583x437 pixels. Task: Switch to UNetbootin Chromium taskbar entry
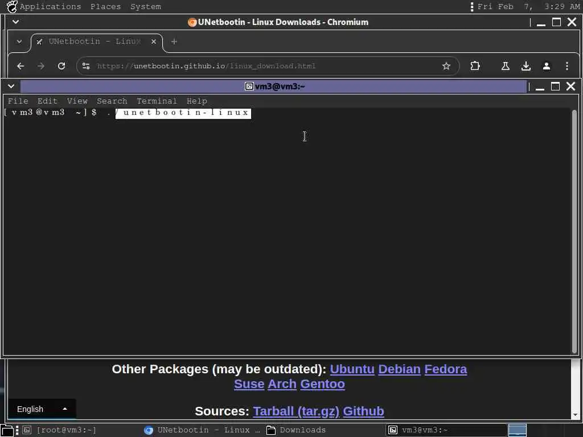(203, 430)
